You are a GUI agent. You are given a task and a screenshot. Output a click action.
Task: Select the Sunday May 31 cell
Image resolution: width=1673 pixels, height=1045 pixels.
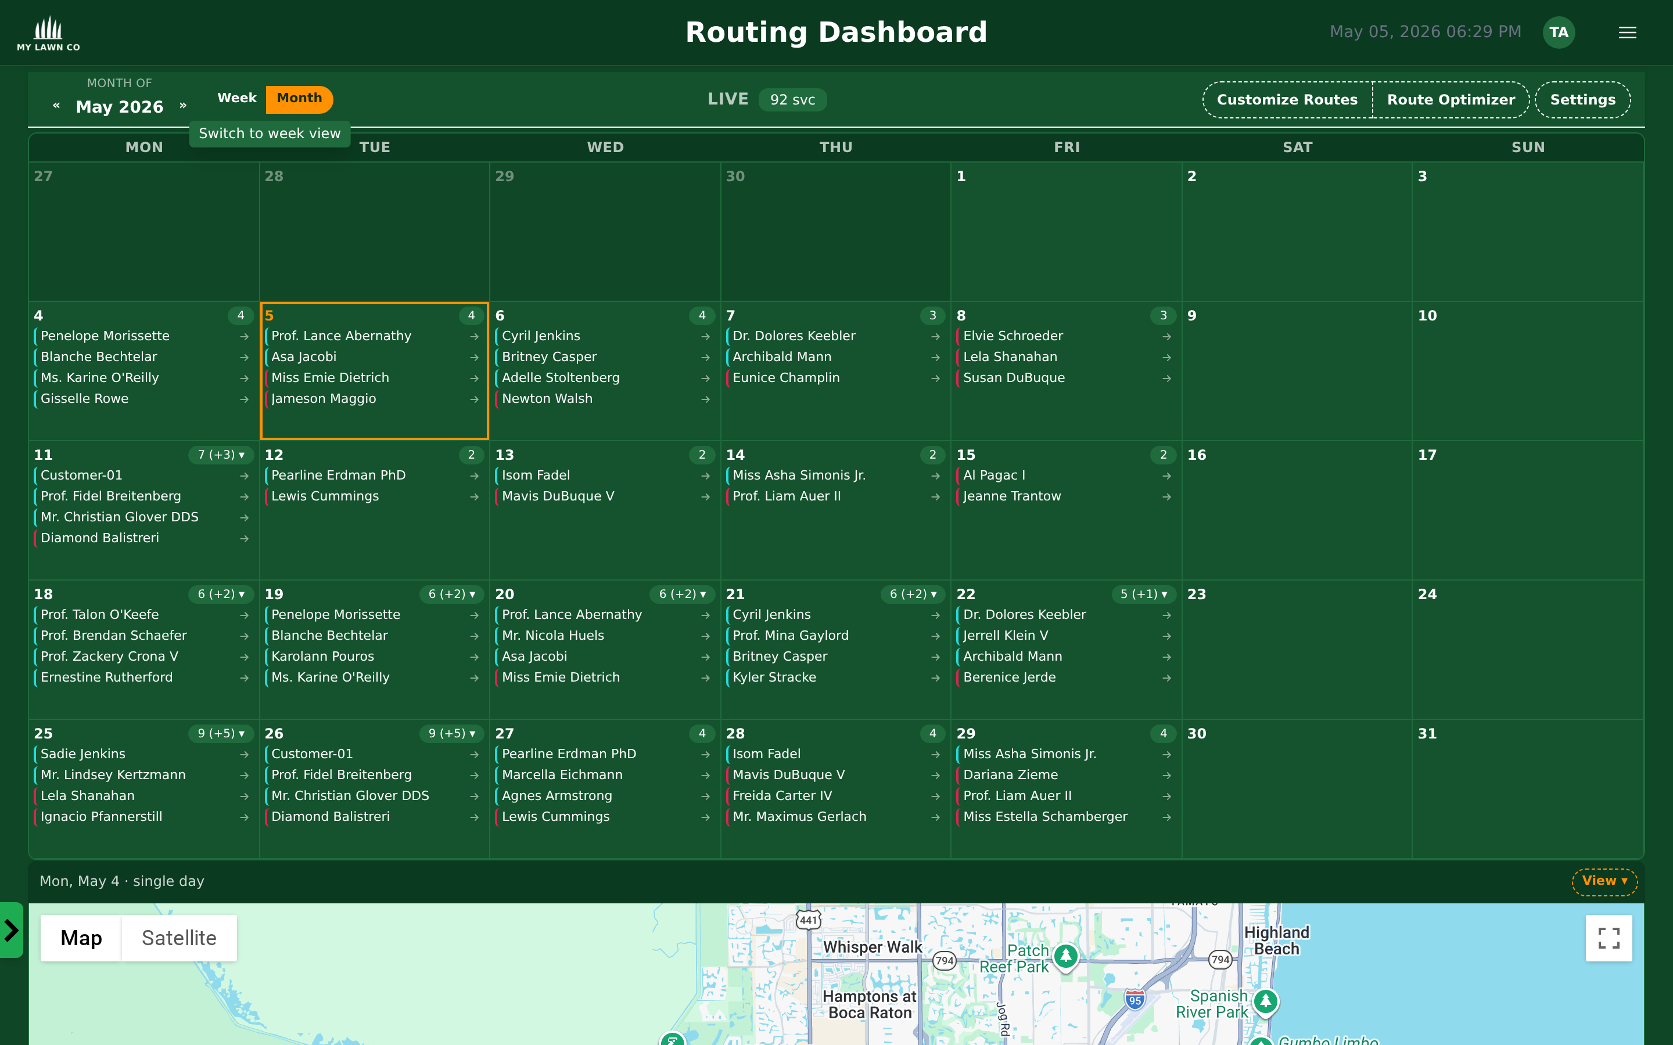(x=1527, y=788)
